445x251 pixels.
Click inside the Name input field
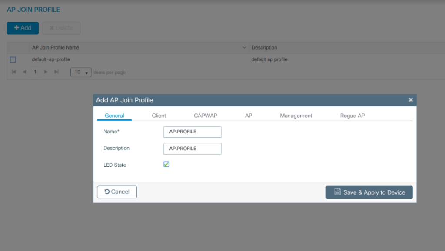coord(193,132)
